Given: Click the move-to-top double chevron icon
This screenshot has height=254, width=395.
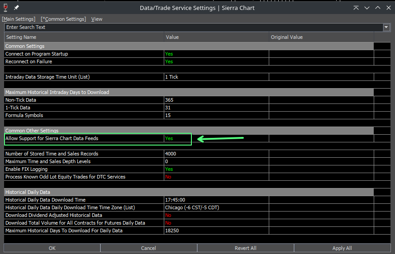Looking at the screenshot, I should pos(356,8).
